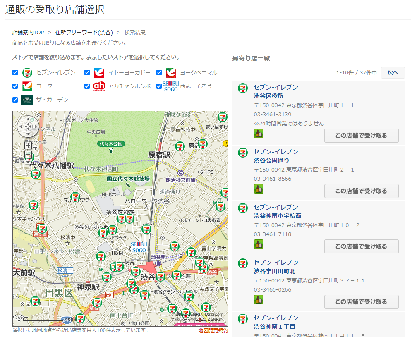The image size is (412, 337).
Task: Click the イトーヨーカドー dove logo in filters
Action: (x=99, y=73)
